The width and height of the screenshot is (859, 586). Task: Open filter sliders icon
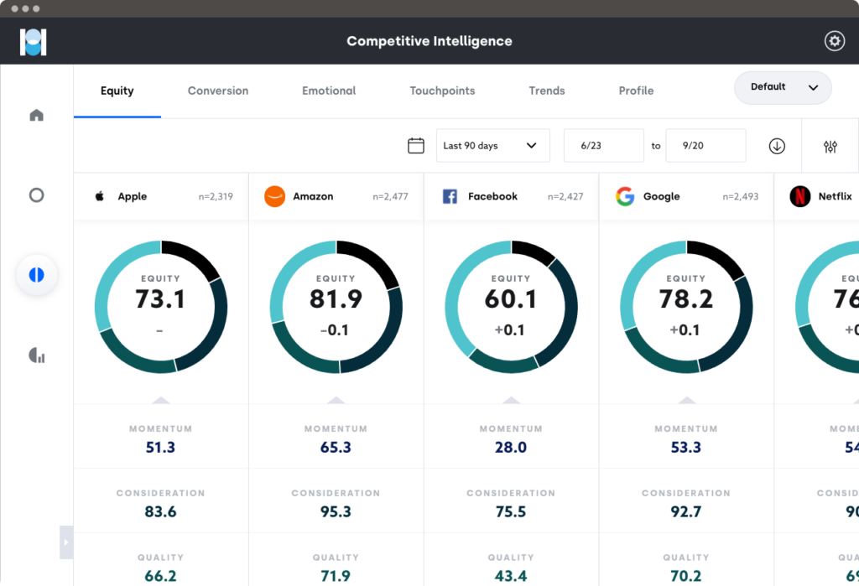point(830,147)
